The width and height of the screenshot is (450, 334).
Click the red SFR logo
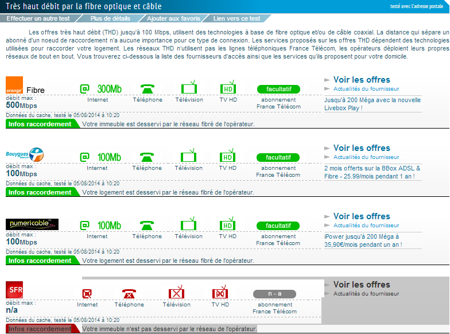coord(14,290)
